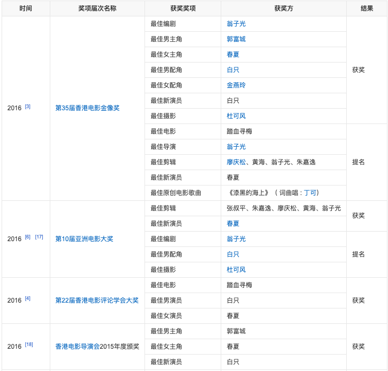Image resolution: width=388 pixels, height=371 pixels.
Task: Select 2015年度颁奖 text
Action: point(120,347)
